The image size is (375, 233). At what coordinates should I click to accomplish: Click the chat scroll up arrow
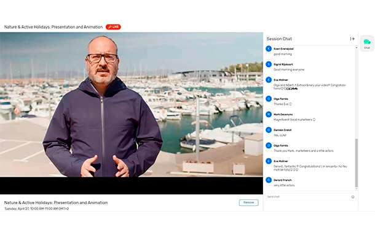click(357, 48)
